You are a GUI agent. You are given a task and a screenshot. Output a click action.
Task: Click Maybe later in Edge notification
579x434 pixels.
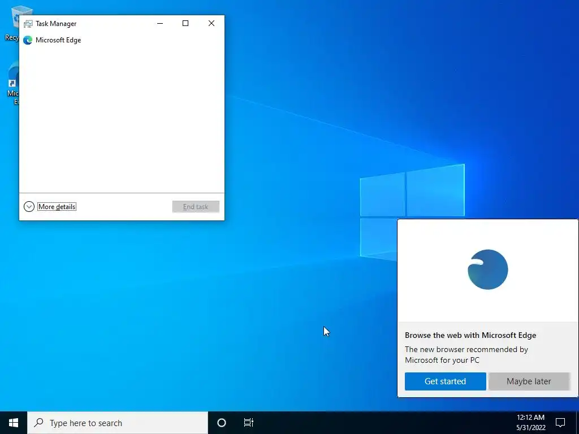[x=529, y=381]
